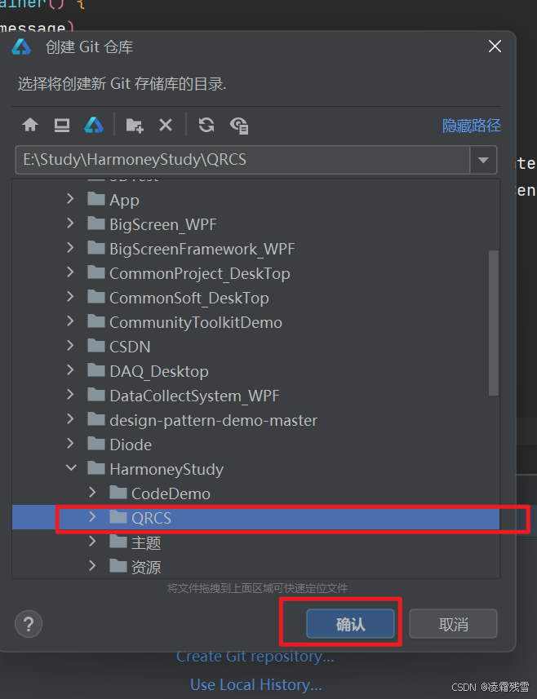Expand design-pattern-demo-master folder

click(70, 419)
